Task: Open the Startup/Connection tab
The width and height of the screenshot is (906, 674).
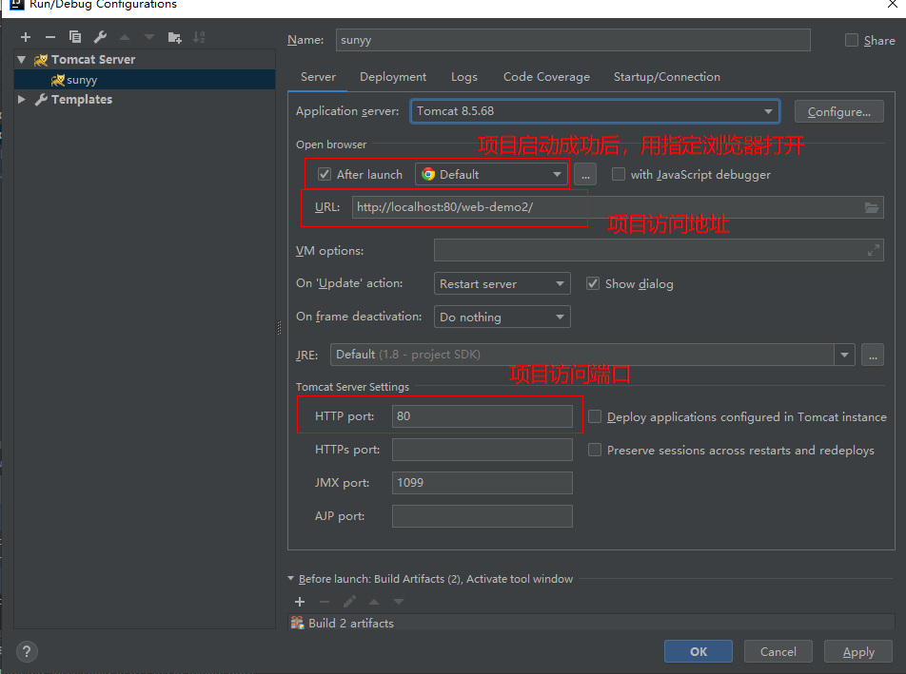Action: 666,77
